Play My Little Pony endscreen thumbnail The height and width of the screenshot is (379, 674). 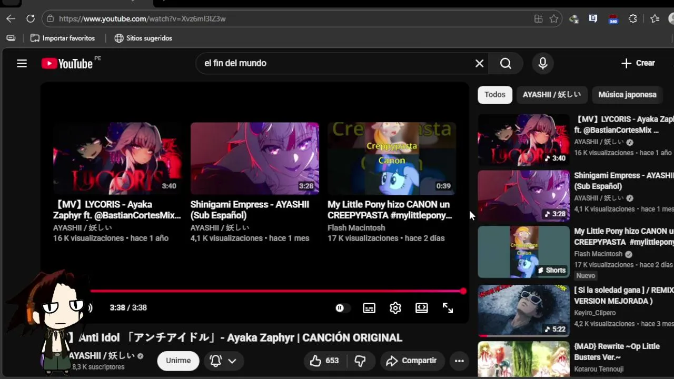click(x=392, y=158)
